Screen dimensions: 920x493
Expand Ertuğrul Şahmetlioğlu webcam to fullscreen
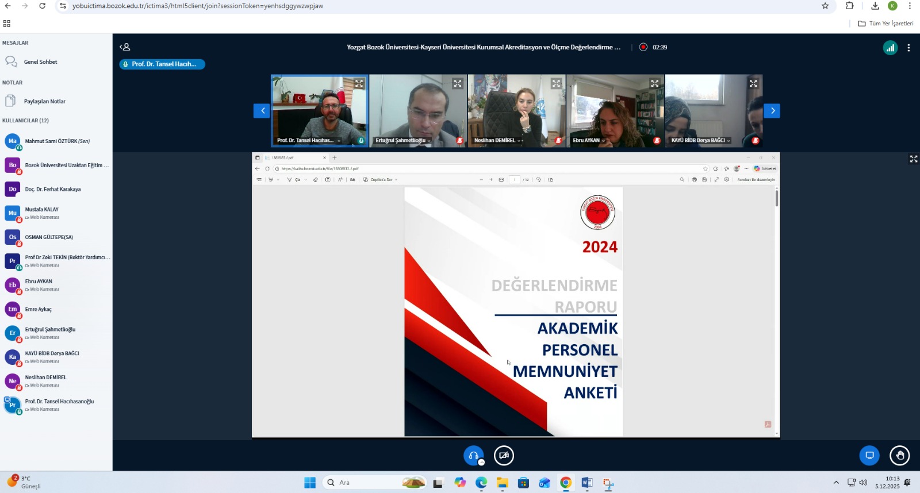tap(457, 84)
